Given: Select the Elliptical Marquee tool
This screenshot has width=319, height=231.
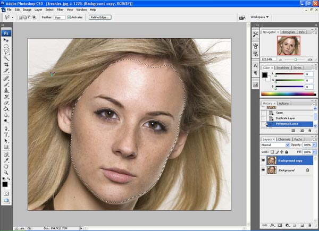Looking at the screenshot, I should pos(6,46).
